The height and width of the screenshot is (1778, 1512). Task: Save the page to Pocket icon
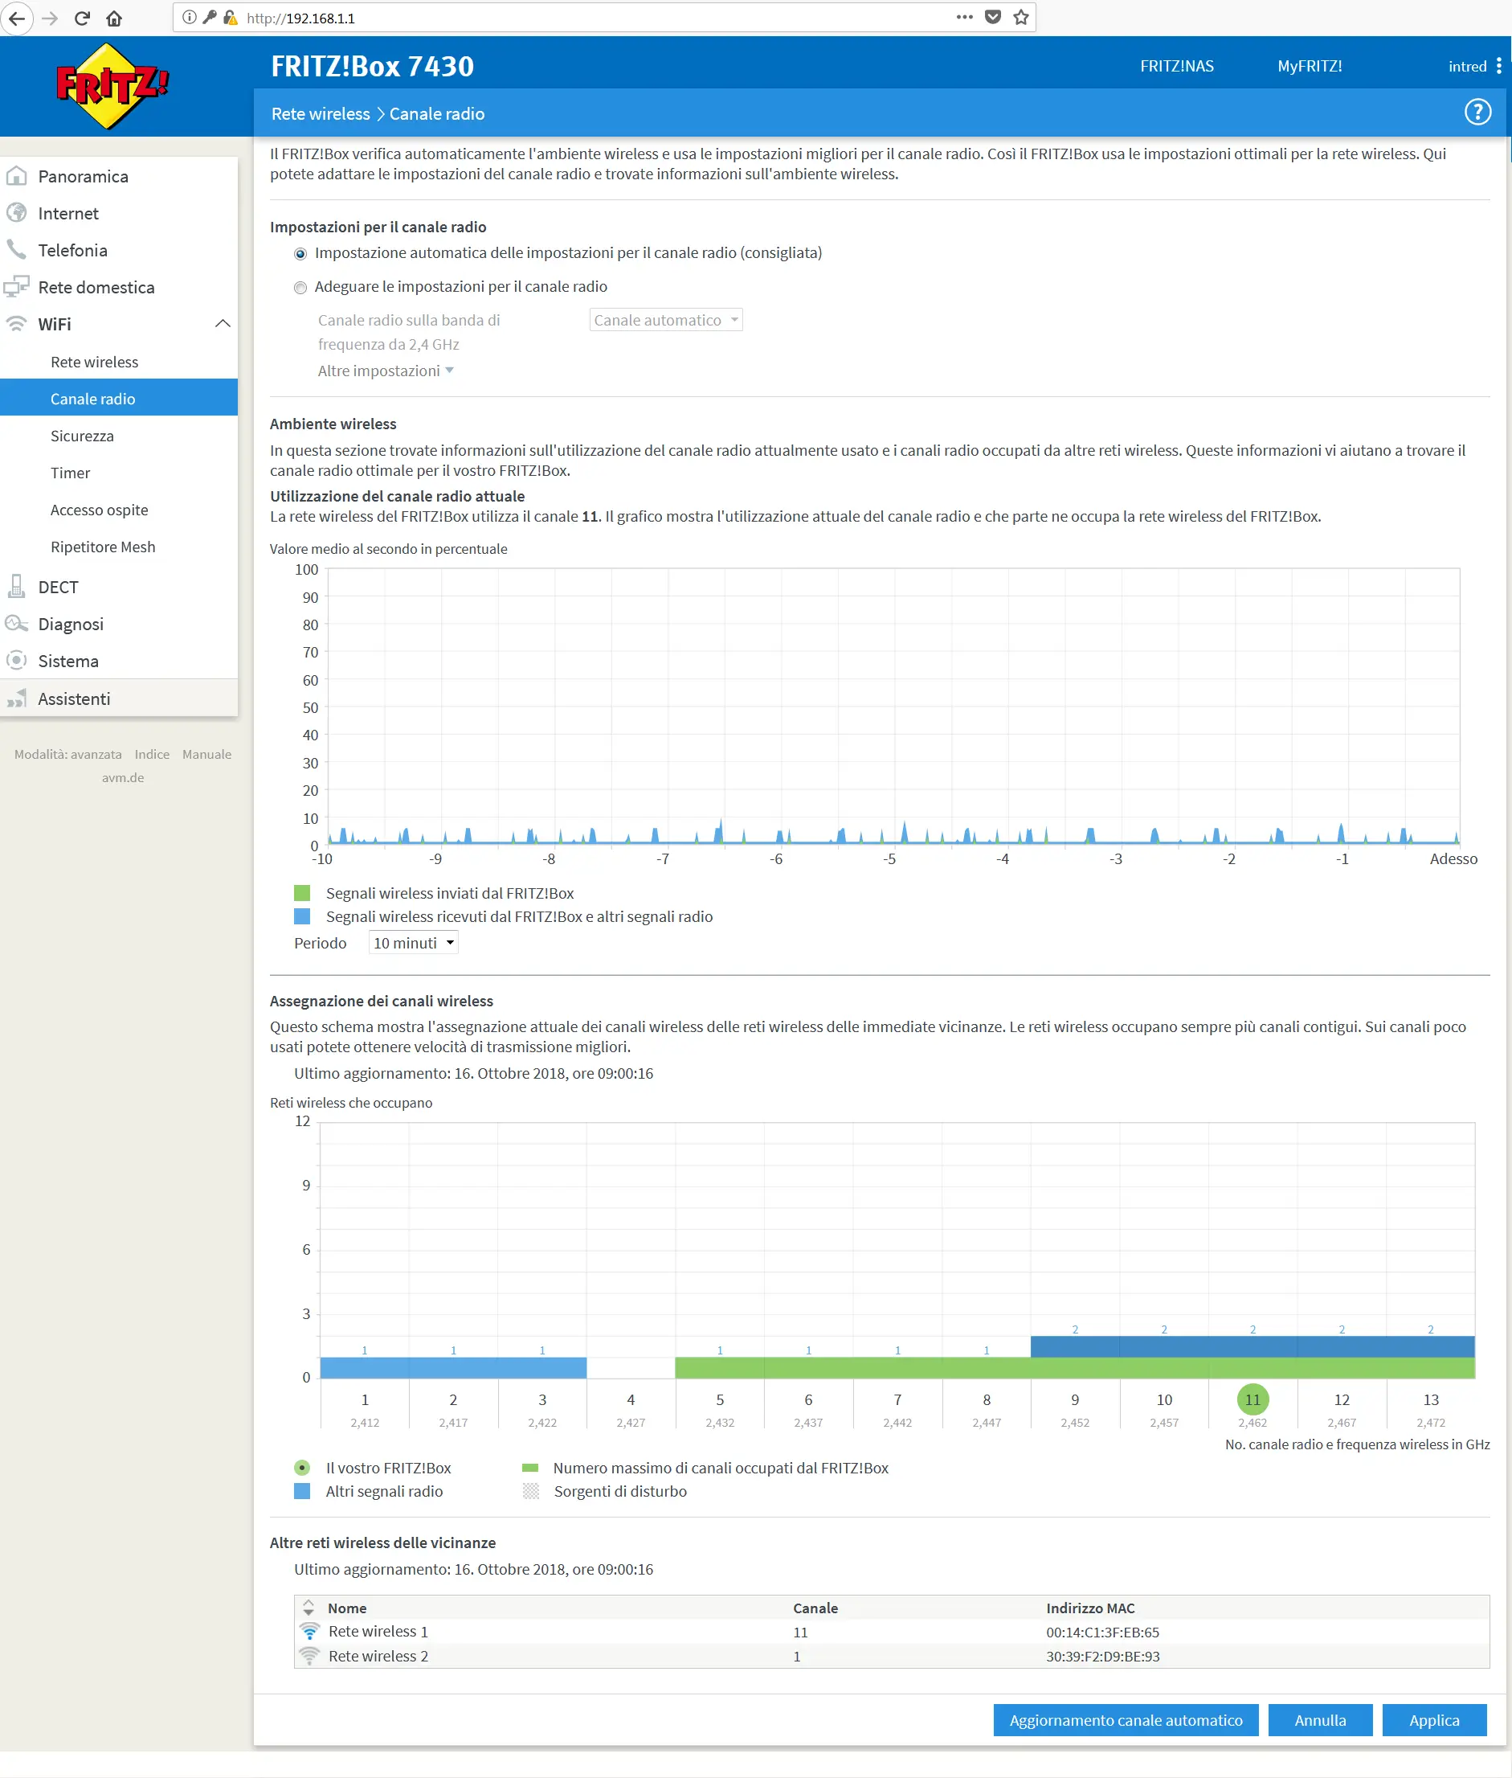click(x=992, y=17)
